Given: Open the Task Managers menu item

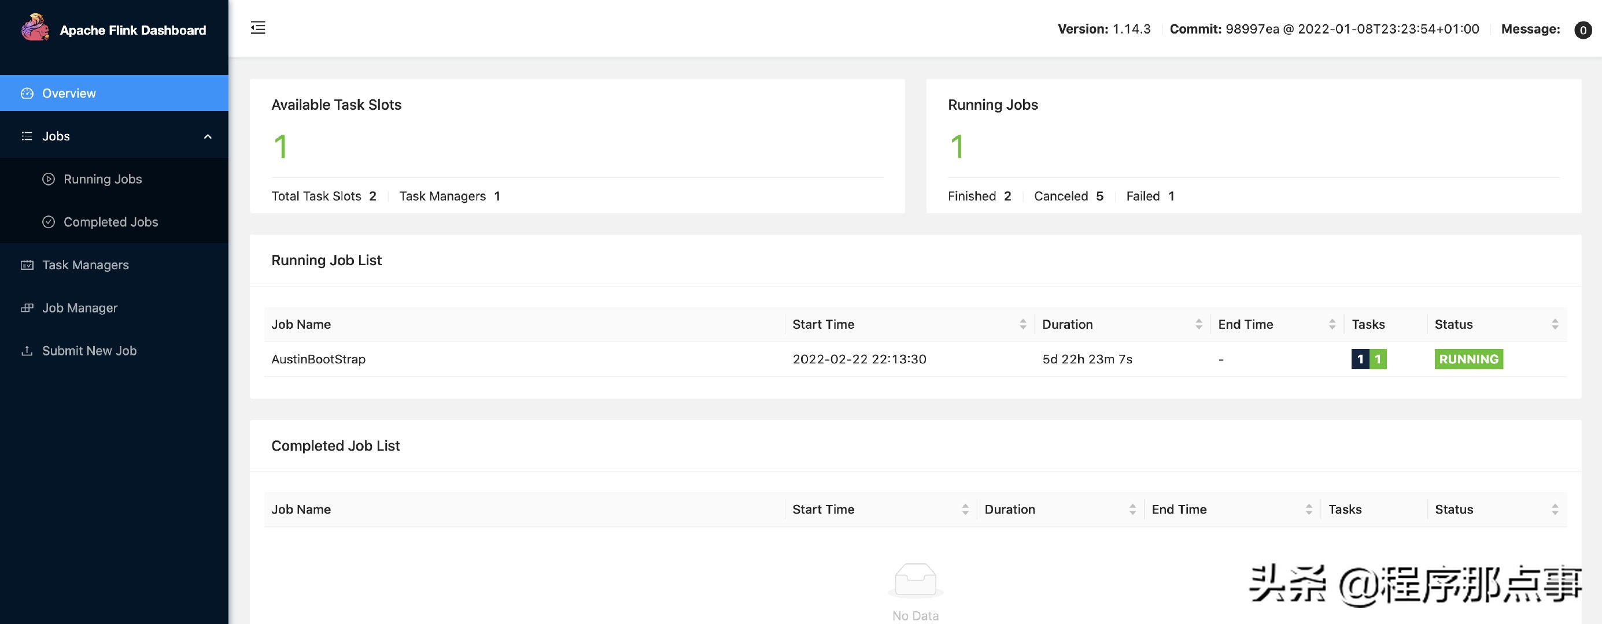Looking at the screenshot, I should click(x=85, y=265).
